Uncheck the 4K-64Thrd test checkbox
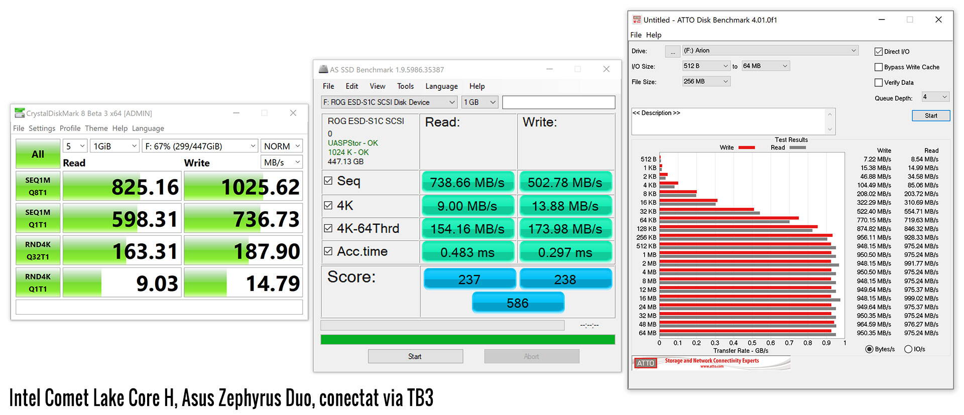This screenshot has width=964, height=415. [x=328, y=228]
